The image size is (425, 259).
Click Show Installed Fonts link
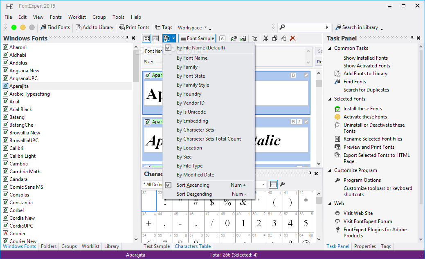point(366,58)
